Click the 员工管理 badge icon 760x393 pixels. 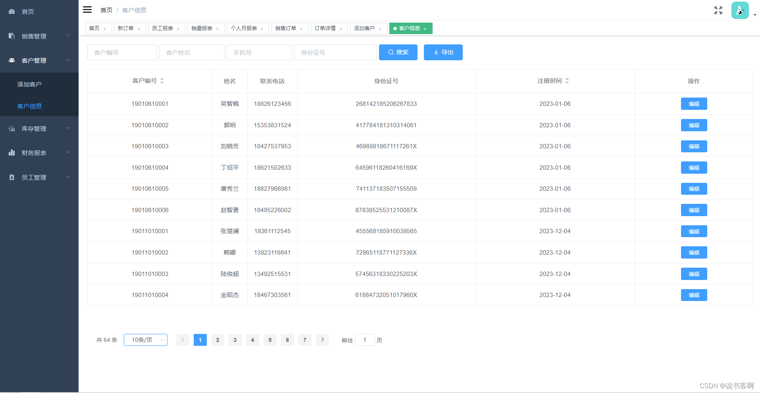[12, 177]
